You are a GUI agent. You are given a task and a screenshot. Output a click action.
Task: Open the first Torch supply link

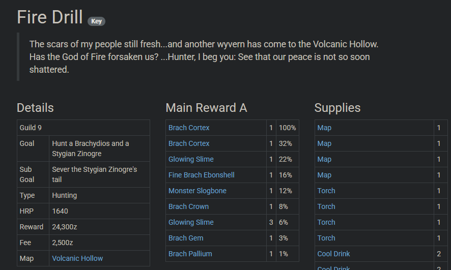(326, 191)
